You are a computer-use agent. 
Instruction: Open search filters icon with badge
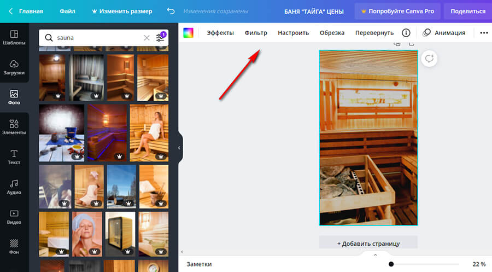[160, 38]
